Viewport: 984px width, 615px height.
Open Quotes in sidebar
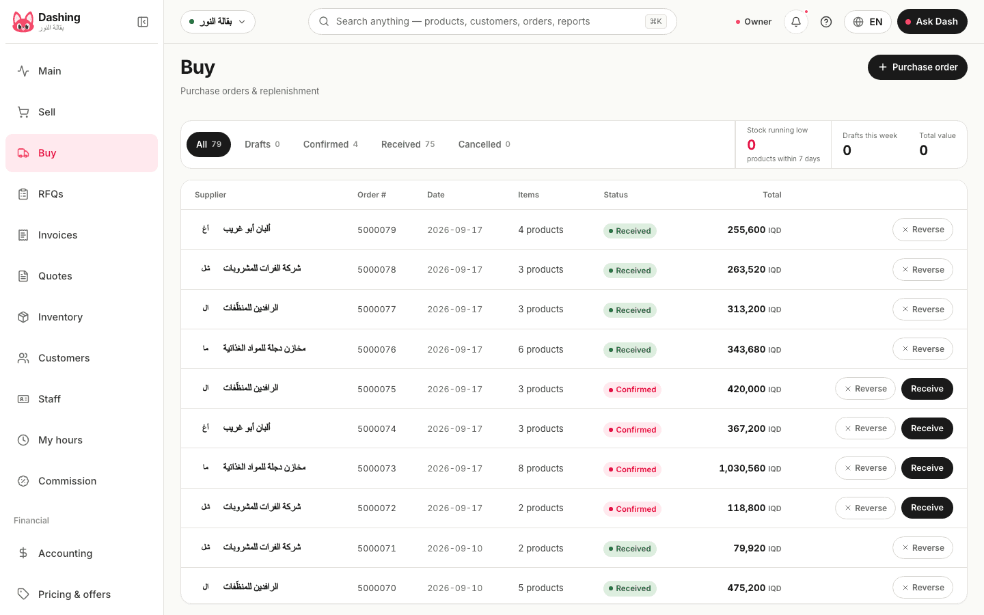pyautogui.click(x=81, y=276)
